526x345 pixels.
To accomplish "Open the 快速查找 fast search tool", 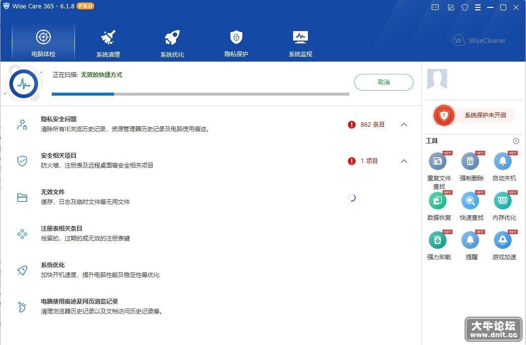I will (470, 201).
